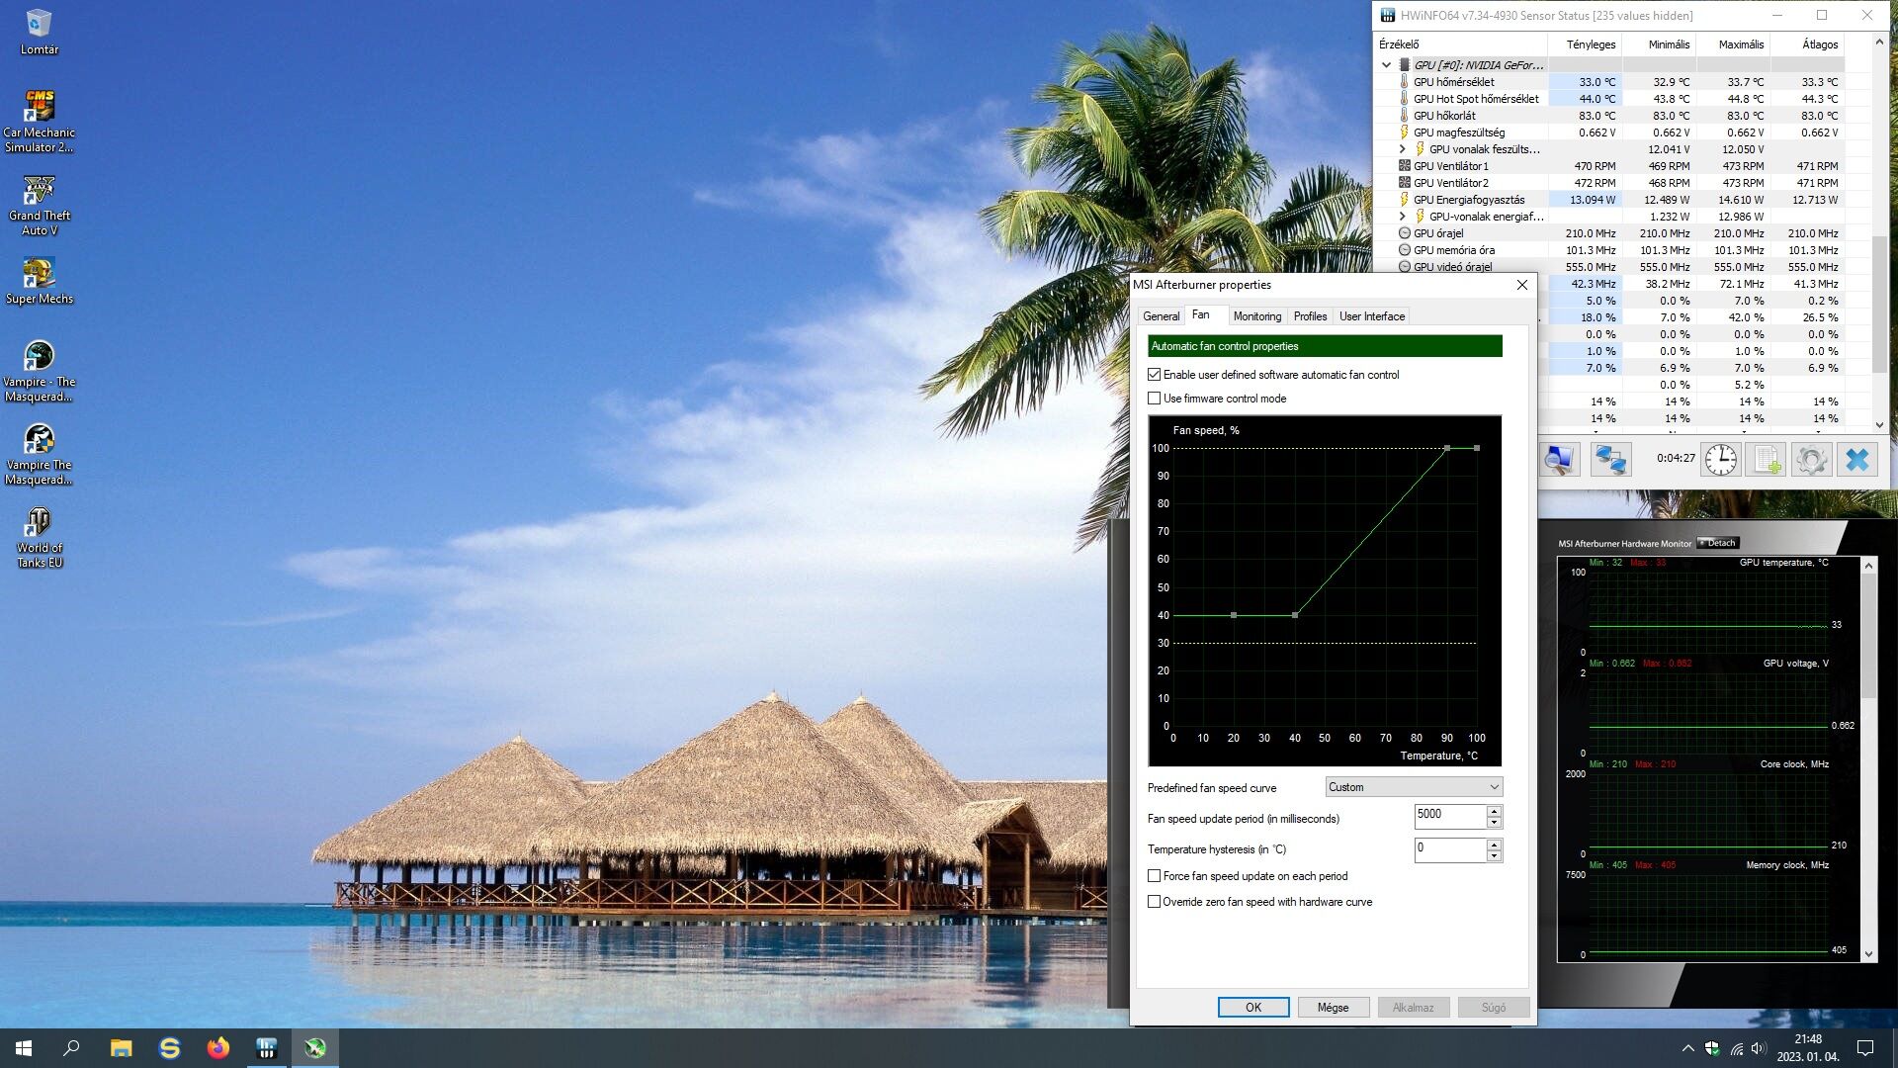Viewport: 1898px width, 1068px height.
Task: Open HWiNFO sensor settings gear icon
Action: pyautogui.click(x=1811, y=459)
